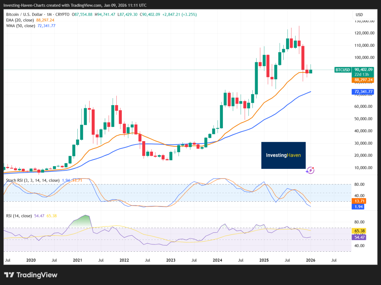
Task: Click the 2024 label on time axis
Action: point(217,260)
